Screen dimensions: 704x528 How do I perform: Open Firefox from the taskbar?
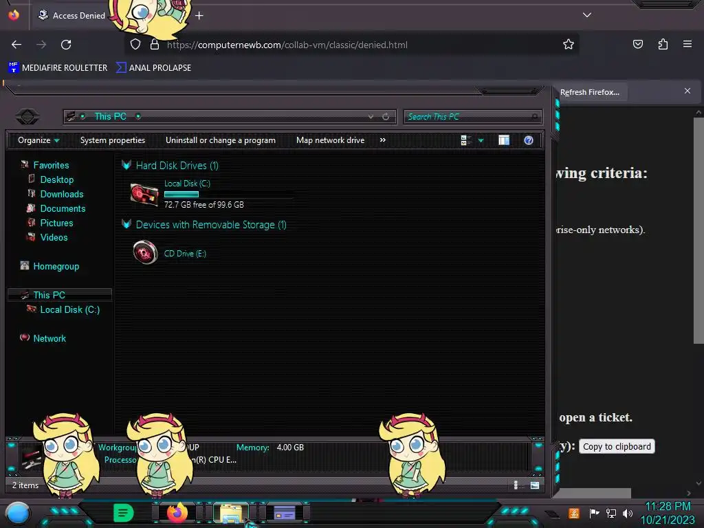tap(177, 513)
